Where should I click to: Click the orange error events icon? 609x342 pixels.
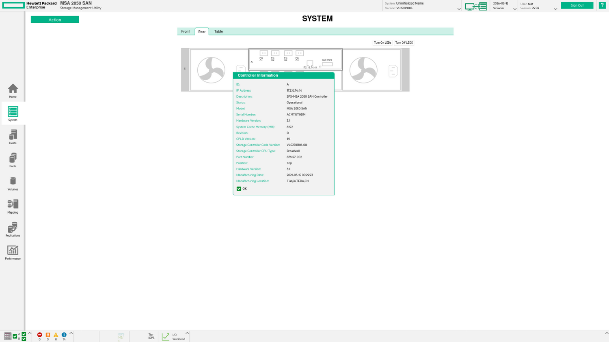48,335
